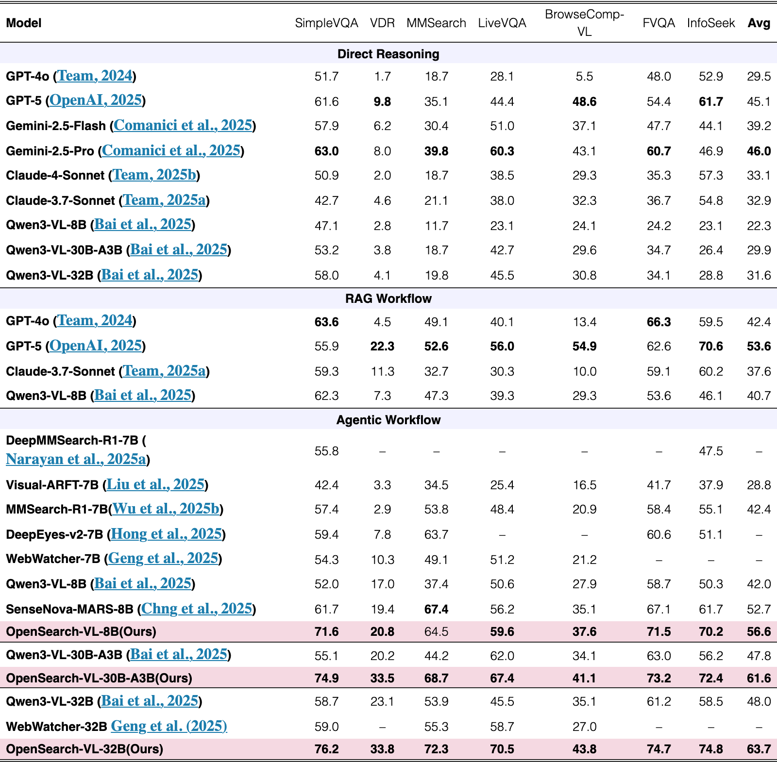The image size is (777, 762).
Task: Select the "46.0" average for Gemini-2.5-Pro
Action: 759,151
